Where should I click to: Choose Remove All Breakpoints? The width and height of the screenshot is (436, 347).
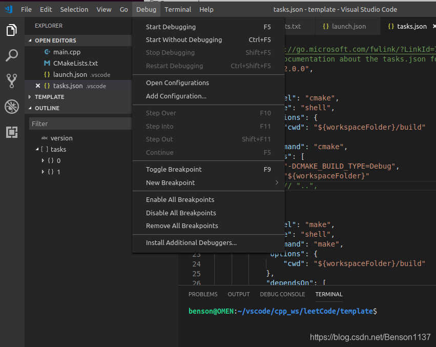click(209, 226)
